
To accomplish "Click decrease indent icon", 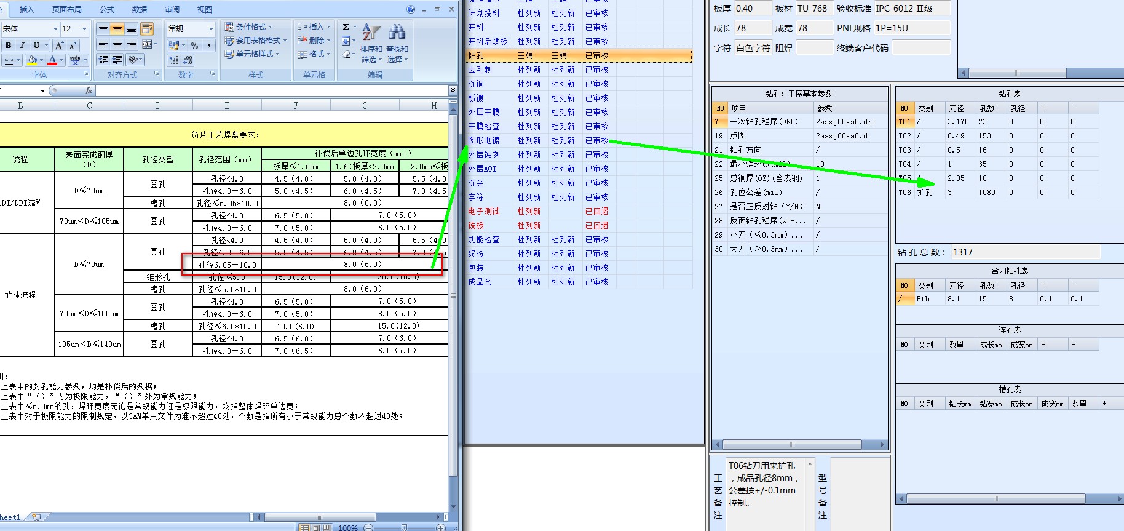I will click(x=103, y=60).
